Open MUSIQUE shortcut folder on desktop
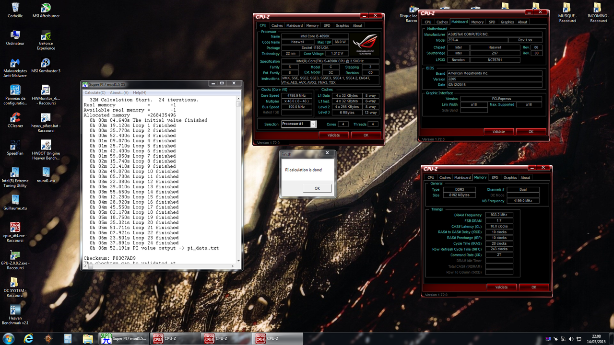The width and height of the screenshot is (614, 345). (567, 12)
